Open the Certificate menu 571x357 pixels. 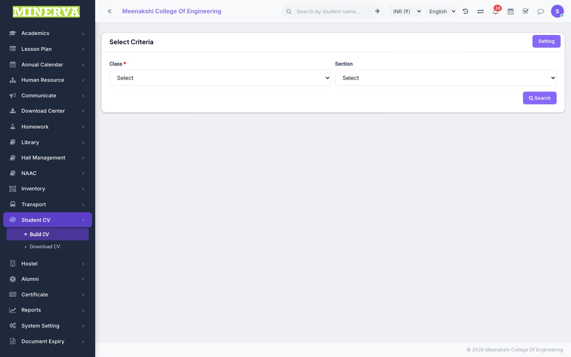[48, 295]
